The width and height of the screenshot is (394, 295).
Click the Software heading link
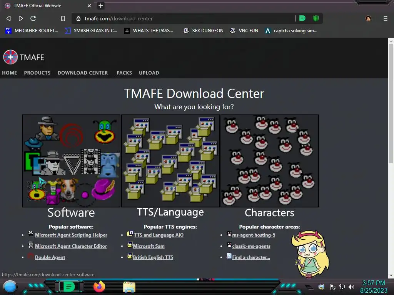(x=71, y=213)
